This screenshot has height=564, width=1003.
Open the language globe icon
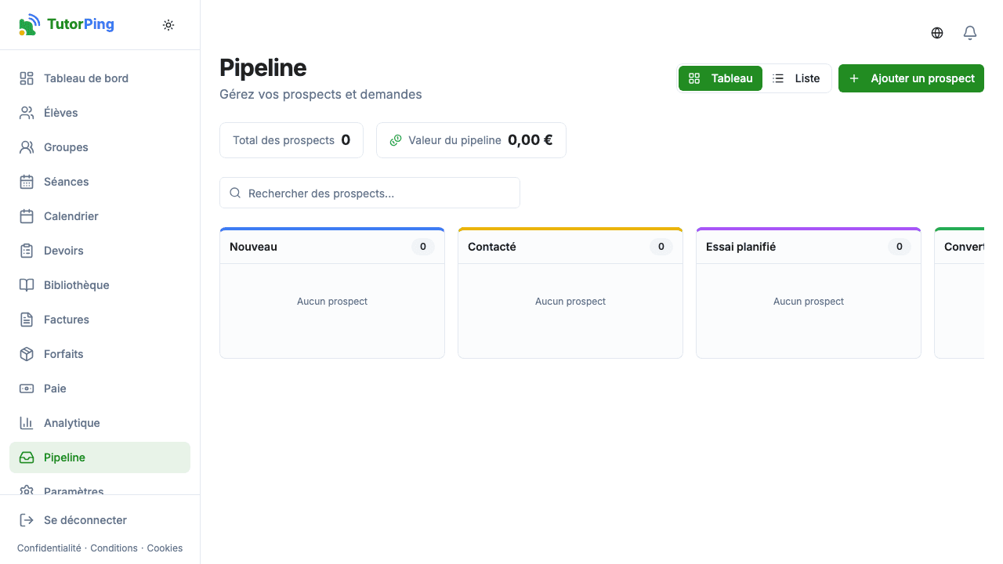click(x=937, y=33)
